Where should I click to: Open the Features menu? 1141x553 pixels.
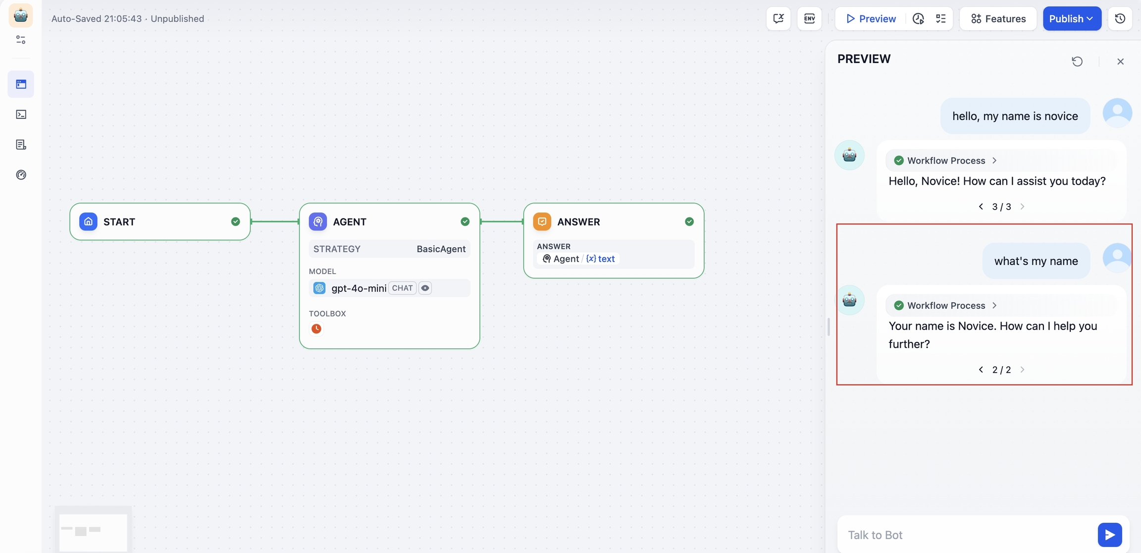tap(998, 19)
